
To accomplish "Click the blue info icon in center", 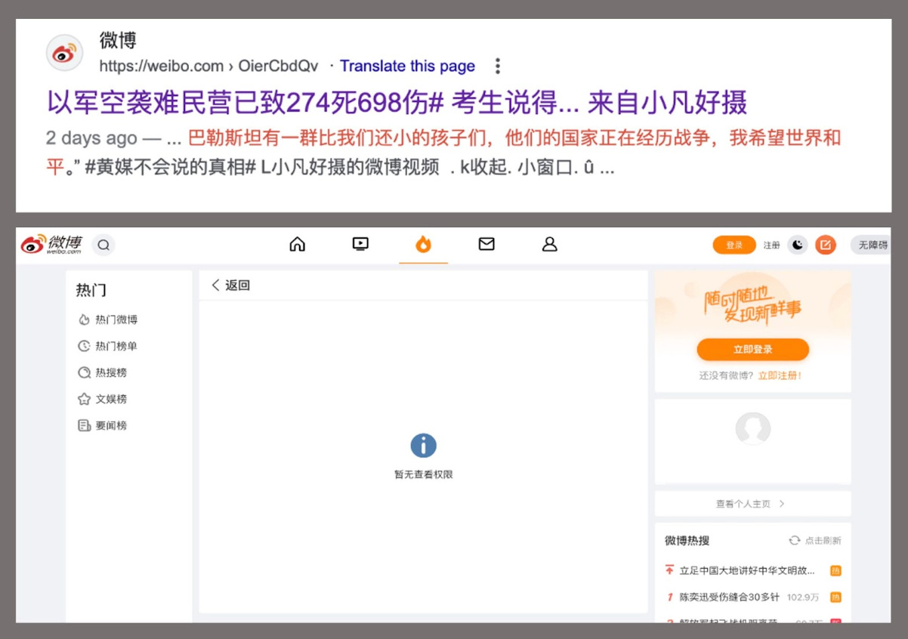I will point(423,446).
